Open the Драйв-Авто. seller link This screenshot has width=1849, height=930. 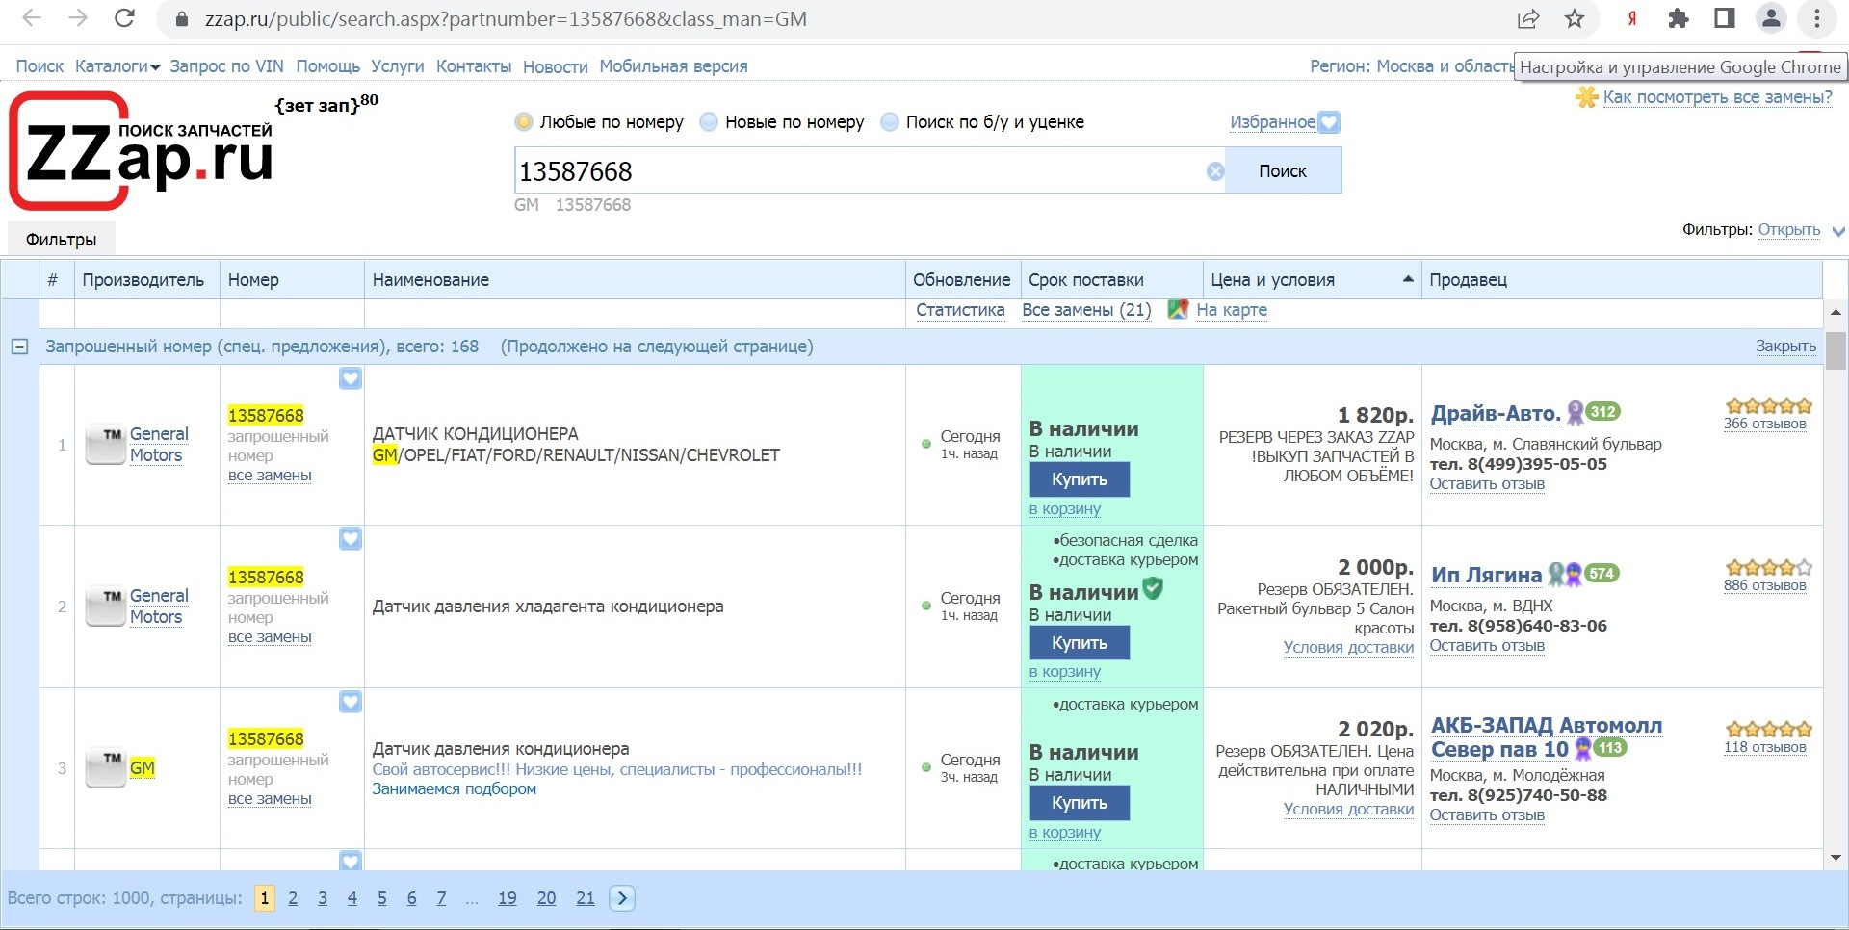click(1496, 414)
